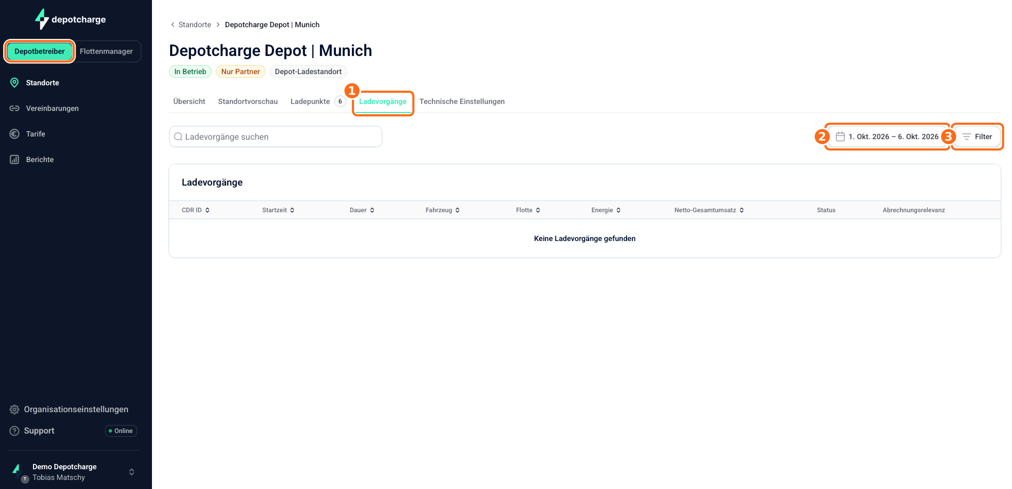Sort table by Netto-Gesamtumsatz

tap(709, 210)
